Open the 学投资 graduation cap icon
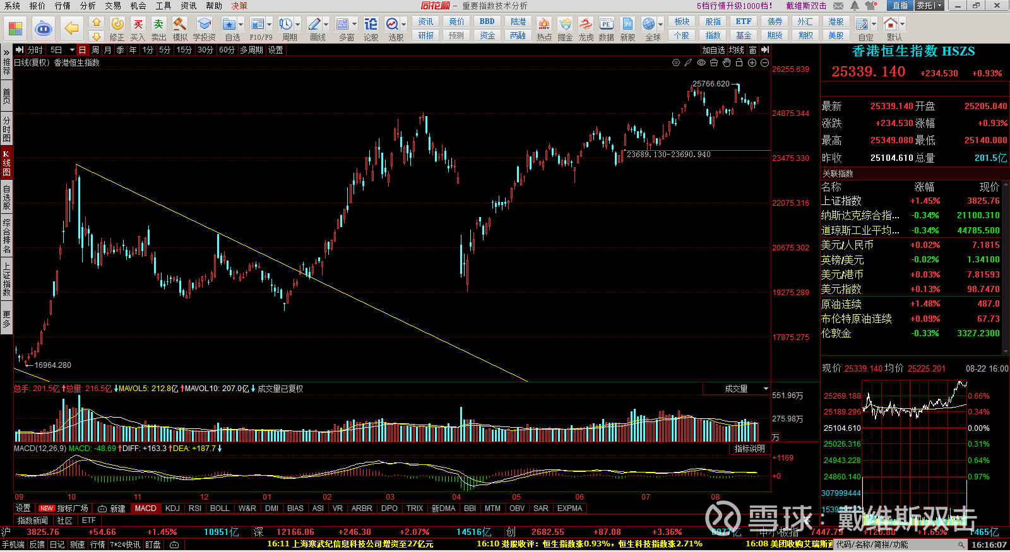The image size is (1010, 552). tap(204, 24)
